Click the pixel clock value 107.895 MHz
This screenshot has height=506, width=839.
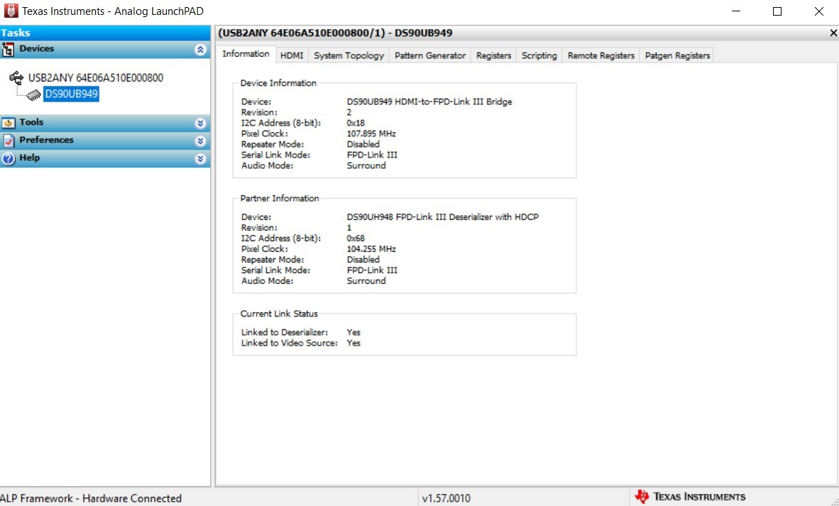tap(371, 133)
